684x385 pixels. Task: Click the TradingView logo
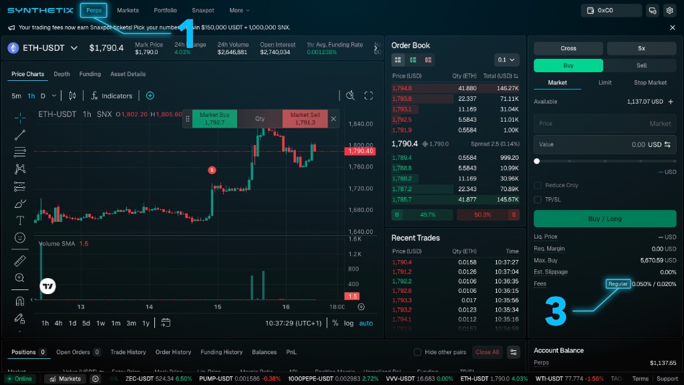click(48, 286)
